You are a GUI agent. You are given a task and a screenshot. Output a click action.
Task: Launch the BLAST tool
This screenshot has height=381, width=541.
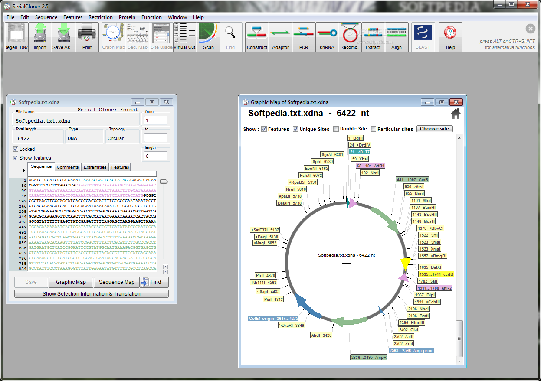tap(423, 37)
